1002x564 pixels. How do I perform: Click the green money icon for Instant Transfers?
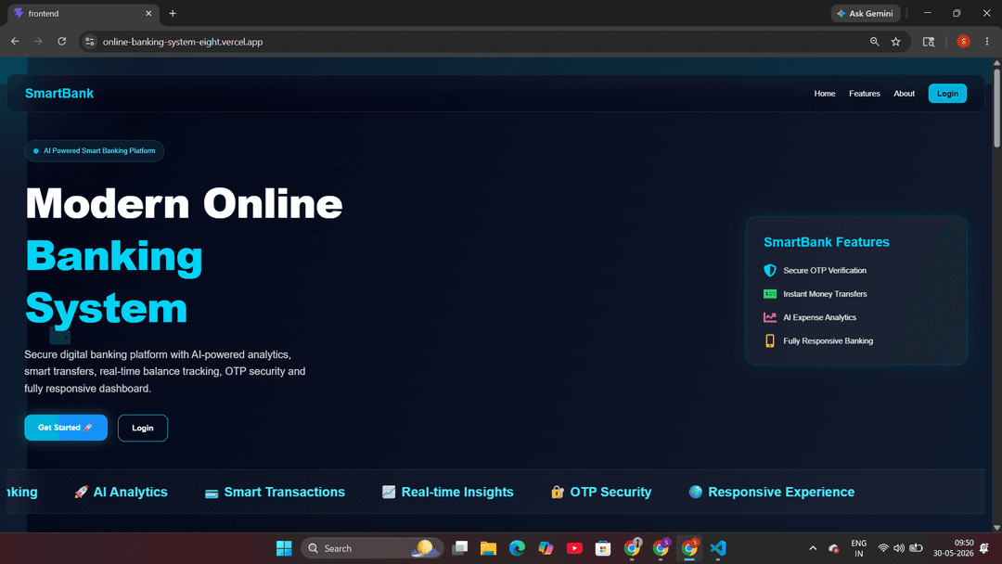tap(770, 294)
